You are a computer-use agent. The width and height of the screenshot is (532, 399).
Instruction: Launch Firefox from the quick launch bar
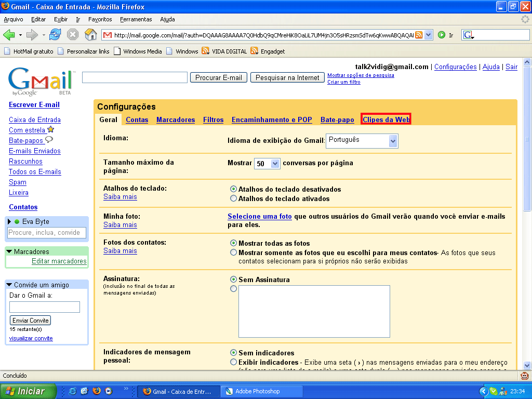96,391
